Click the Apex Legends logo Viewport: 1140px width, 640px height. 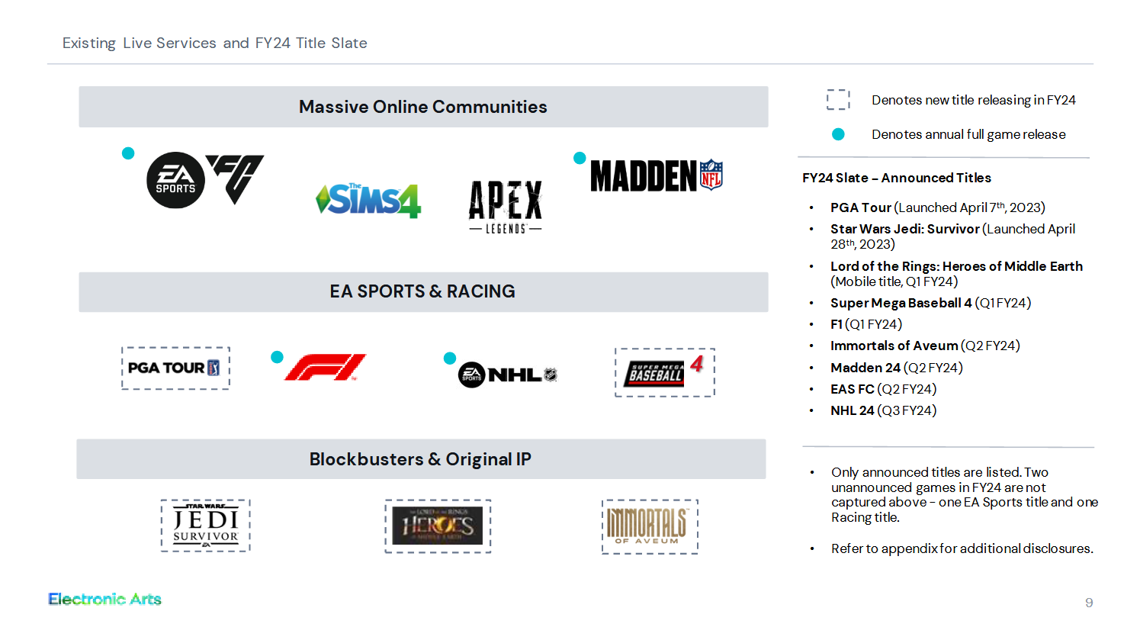coord(505,207)
